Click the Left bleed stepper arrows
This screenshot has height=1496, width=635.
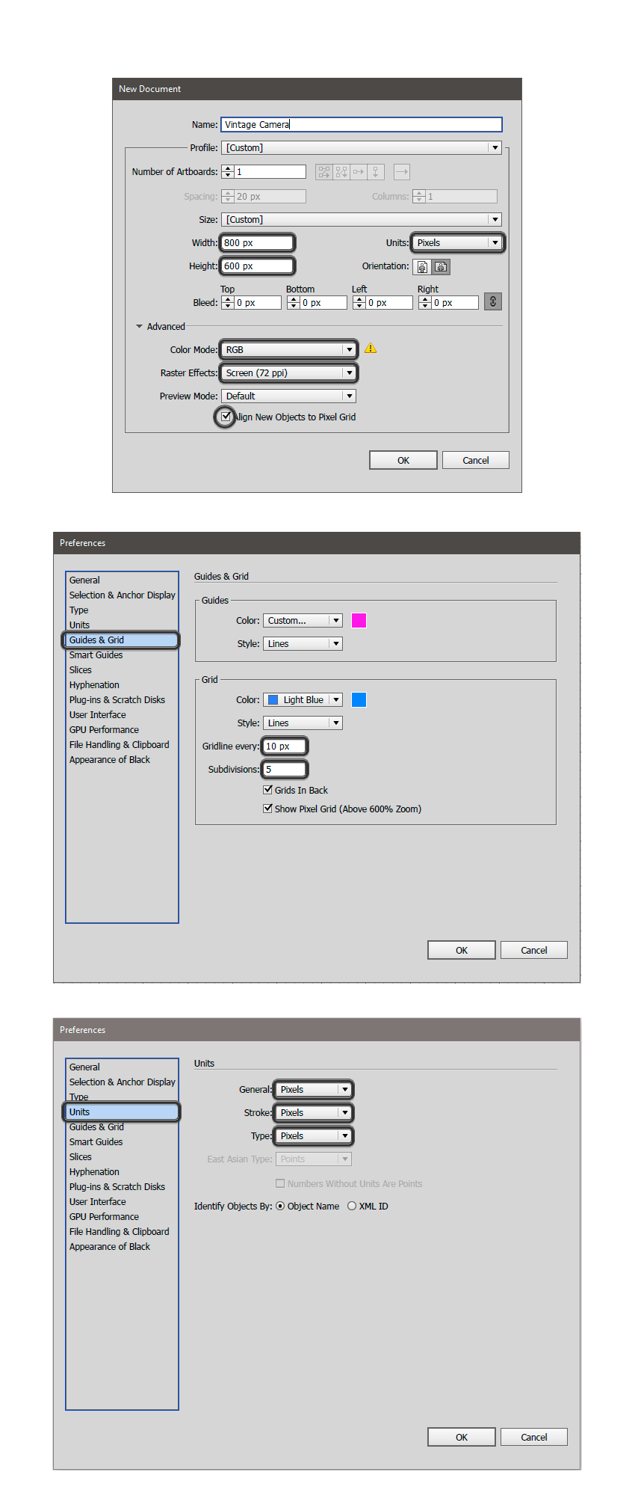click(x=359, y=302)
